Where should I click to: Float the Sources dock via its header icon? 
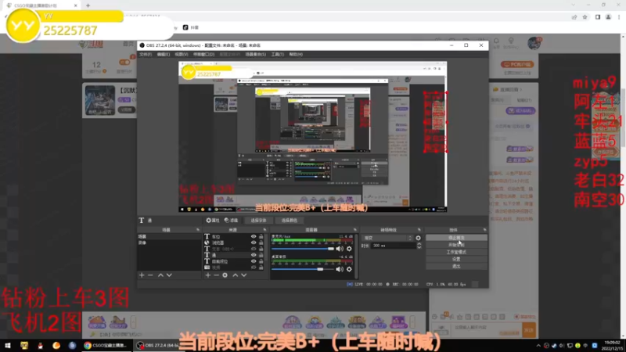pos(264,230)
